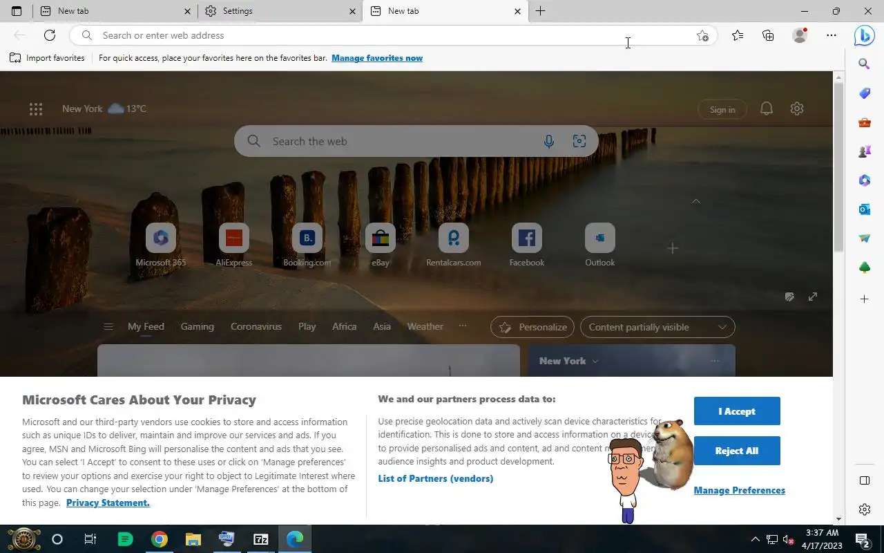Image resolution: width=884 pixels, height=553 pixels.
Task: Open the notifications bell icon
Action: click(x=767, y=109)
